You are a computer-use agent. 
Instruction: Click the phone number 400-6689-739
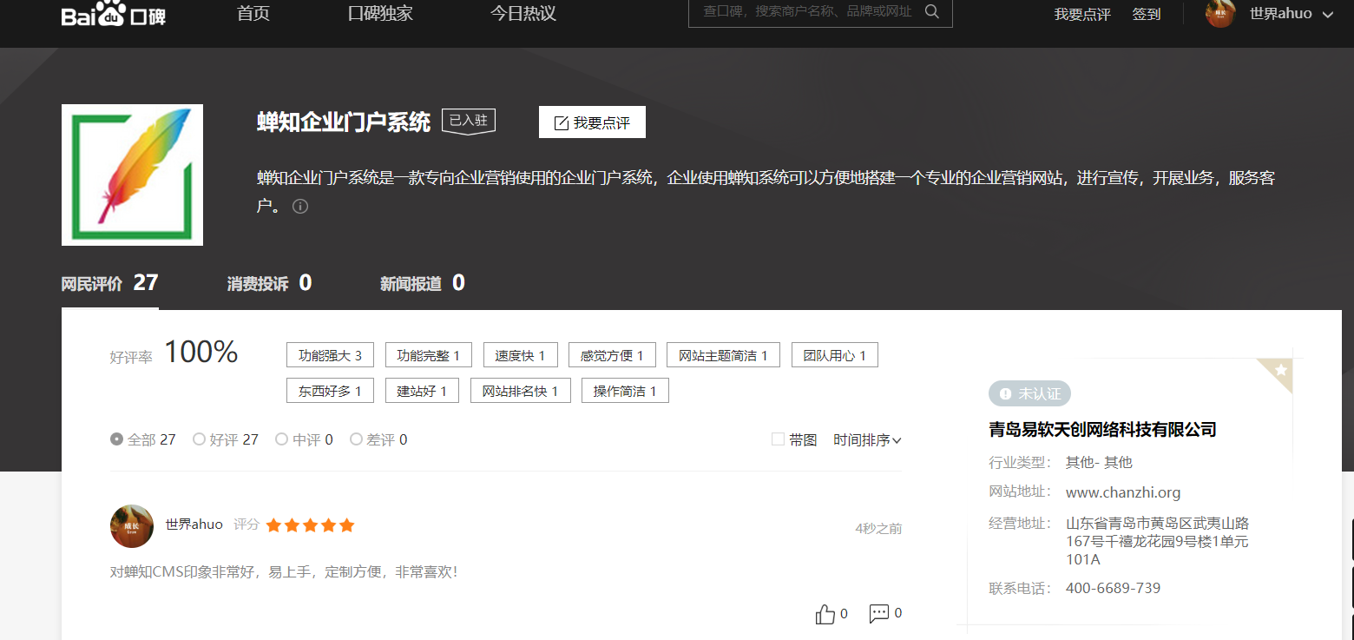pyautogui.click(x=1113, y=588)
